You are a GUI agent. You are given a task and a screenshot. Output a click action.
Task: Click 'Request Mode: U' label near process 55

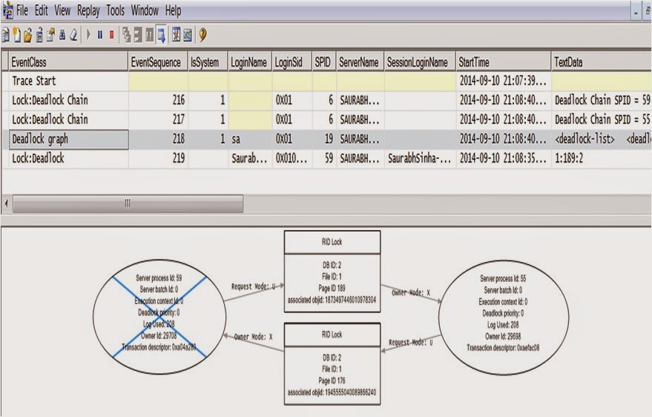tap(411, 343)
